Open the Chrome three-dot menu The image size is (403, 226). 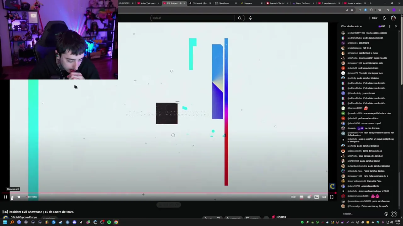point(399,10)
